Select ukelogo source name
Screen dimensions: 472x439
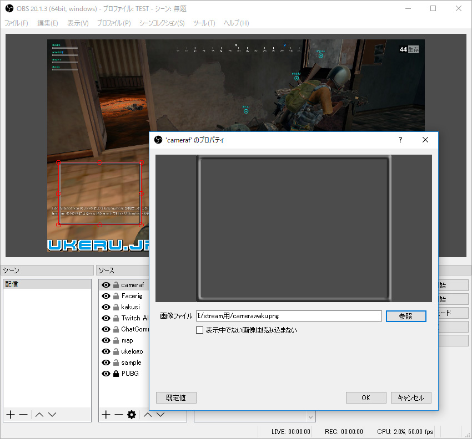pyautogui.click(x=132, y=351)
